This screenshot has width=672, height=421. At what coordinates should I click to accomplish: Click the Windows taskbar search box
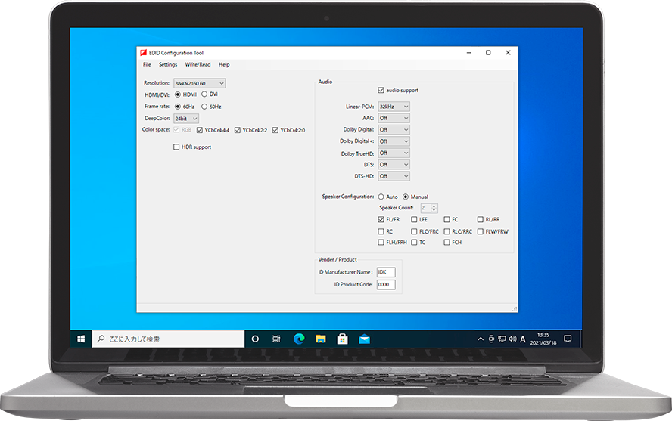tap(168, 339)
